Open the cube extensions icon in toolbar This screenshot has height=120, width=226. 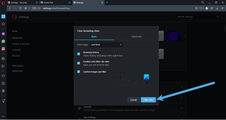pyautogui.click(x=212, y=8)
